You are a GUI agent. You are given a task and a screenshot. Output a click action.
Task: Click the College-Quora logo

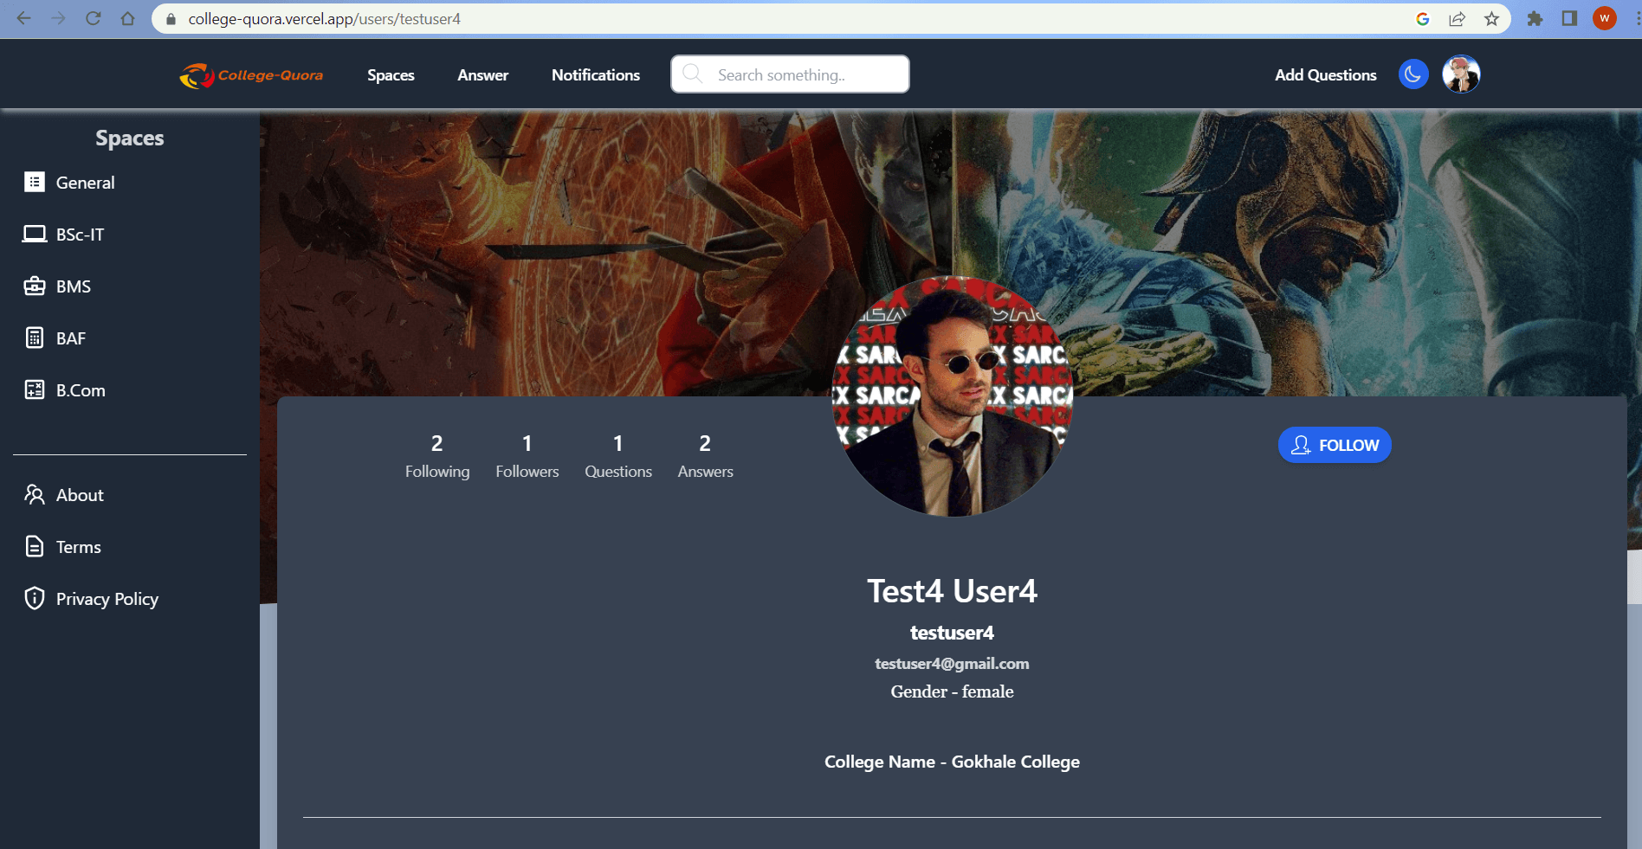251,75
